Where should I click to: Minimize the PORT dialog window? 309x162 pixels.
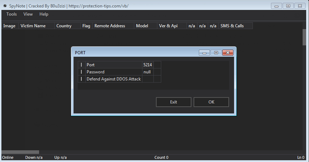tap(204, 53)
